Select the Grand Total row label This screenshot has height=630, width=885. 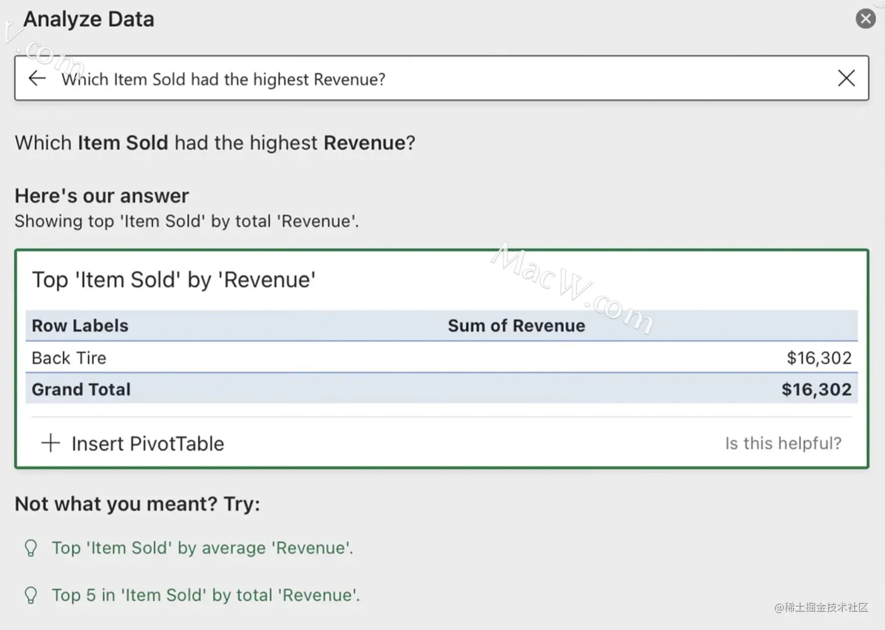click(x=81, y=390)
